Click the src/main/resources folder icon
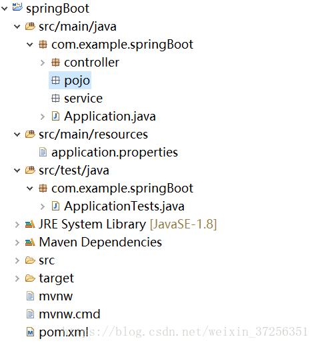The width and height of the screenshot is (316, 345). coord(30,135)
